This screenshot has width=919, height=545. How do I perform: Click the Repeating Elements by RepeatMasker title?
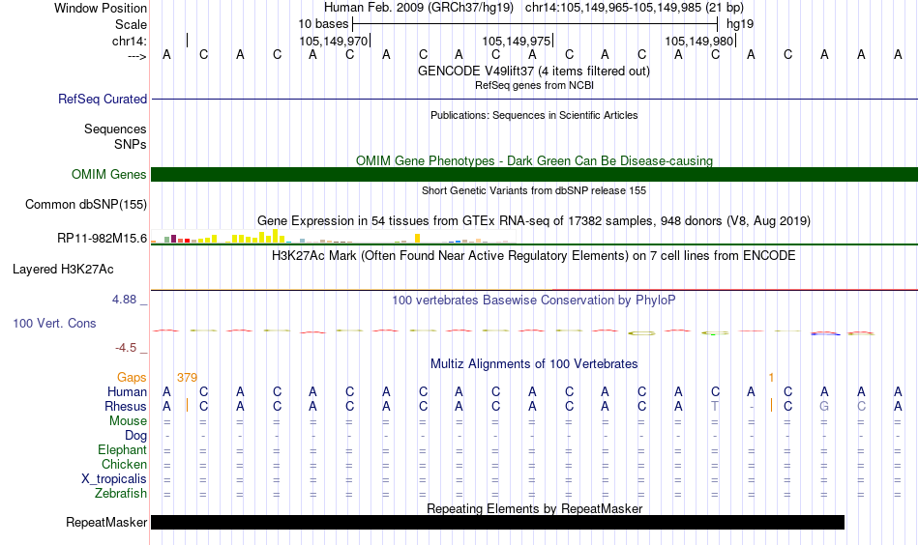point(534,508)
